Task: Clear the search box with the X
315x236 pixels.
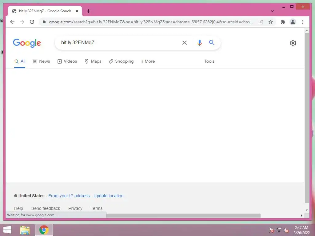Action: pyautogui.click(x=185, y=43)
